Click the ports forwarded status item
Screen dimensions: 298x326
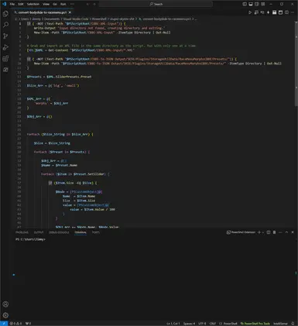coord(28,324)
